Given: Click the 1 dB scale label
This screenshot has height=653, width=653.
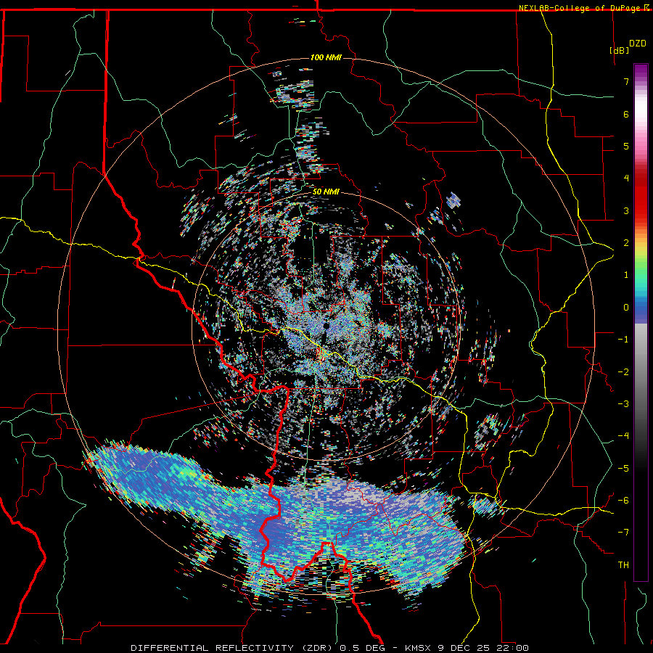Looking at the screenshot, I should pos(626,275).
